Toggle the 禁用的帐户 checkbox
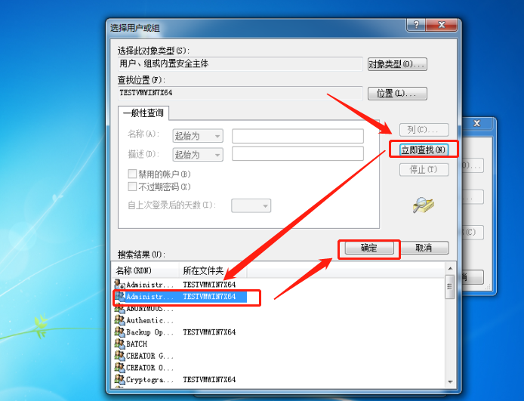The width and height of the screenshot is (524, 401). (x=132, y=174)
